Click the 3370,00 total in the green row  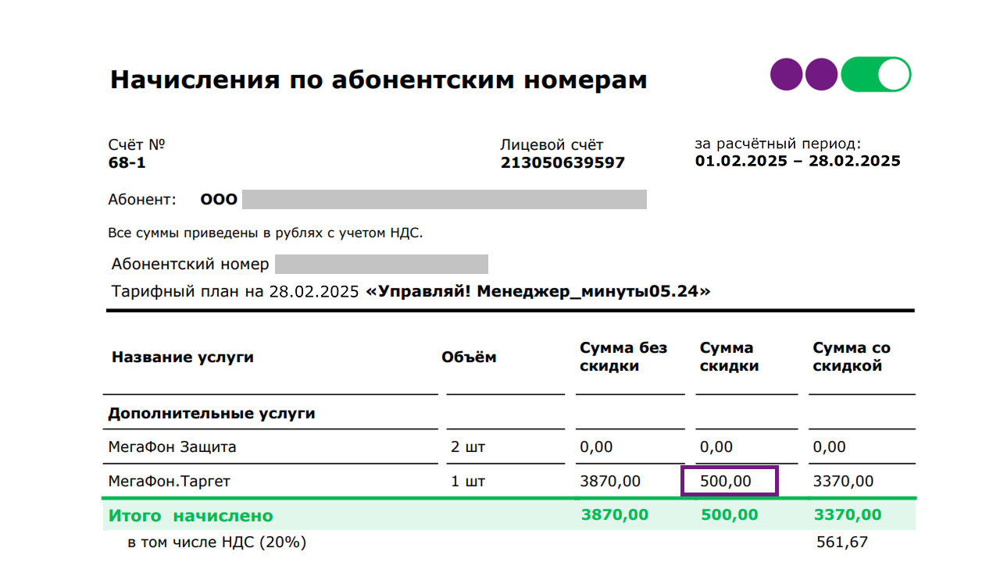(848, 514)
